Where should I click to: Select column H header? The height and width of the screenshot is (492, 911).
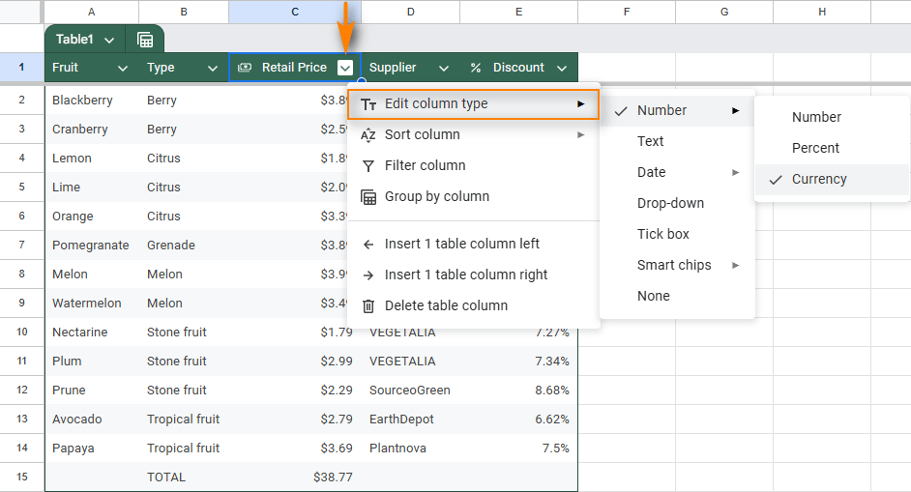tap(821, 12)
